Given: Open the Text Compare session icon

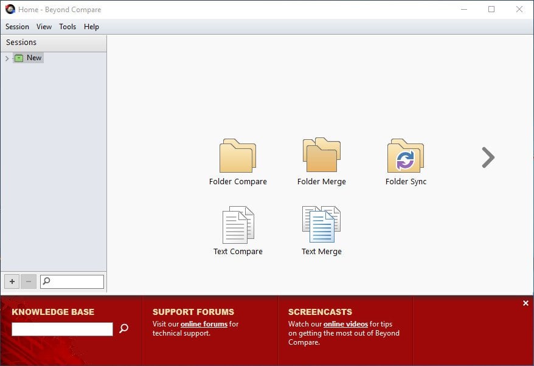Looking at the screenshot, I should click(238, 226).
